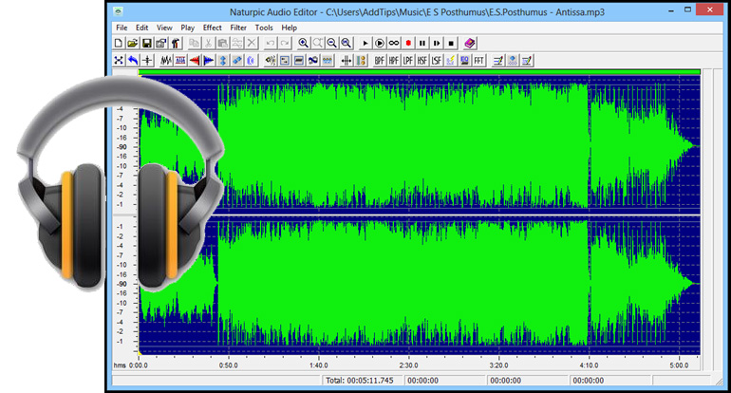Click the help book icon
Screen dimensions: 731x393
[x=471, y=44]
